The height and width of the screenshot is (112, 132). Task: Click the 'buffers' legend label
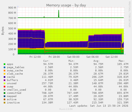(x=12, y=80)
